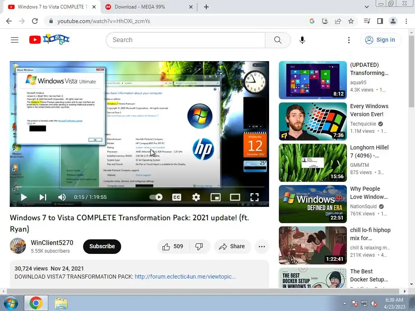Viewport: 415px width, 311px height.
Task: Click the install/download page icon in address bar
Action: pyautogui.click(x=325, y=21)
